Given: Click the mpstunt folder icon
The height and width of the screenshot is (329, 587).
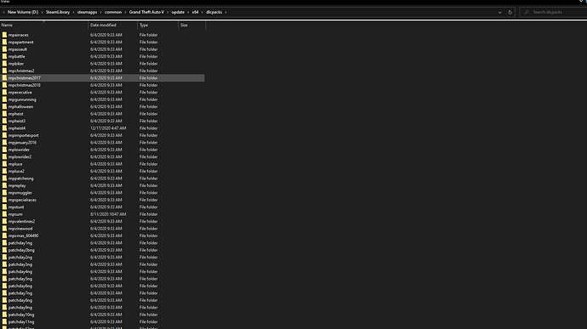Looking at the screenshot, I should click(4, 207).
